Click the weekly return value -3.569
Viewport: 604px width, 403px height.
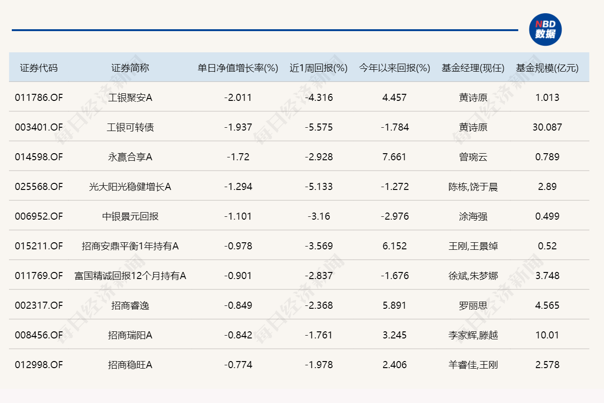(319, 246)
